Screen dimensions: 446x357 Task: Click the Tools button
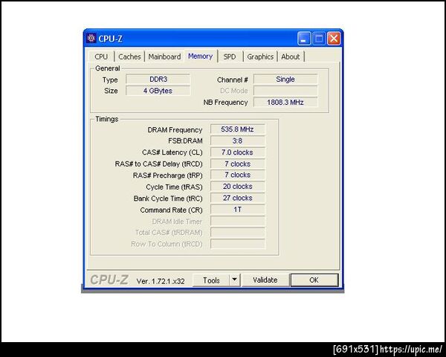click(x=211, y=280)
